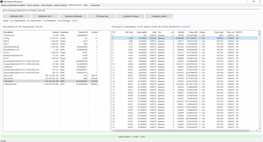Open the 'Выбор устройства или файла' tab
This screenshot has width=263, height=142.
click(x=13, y=5)
